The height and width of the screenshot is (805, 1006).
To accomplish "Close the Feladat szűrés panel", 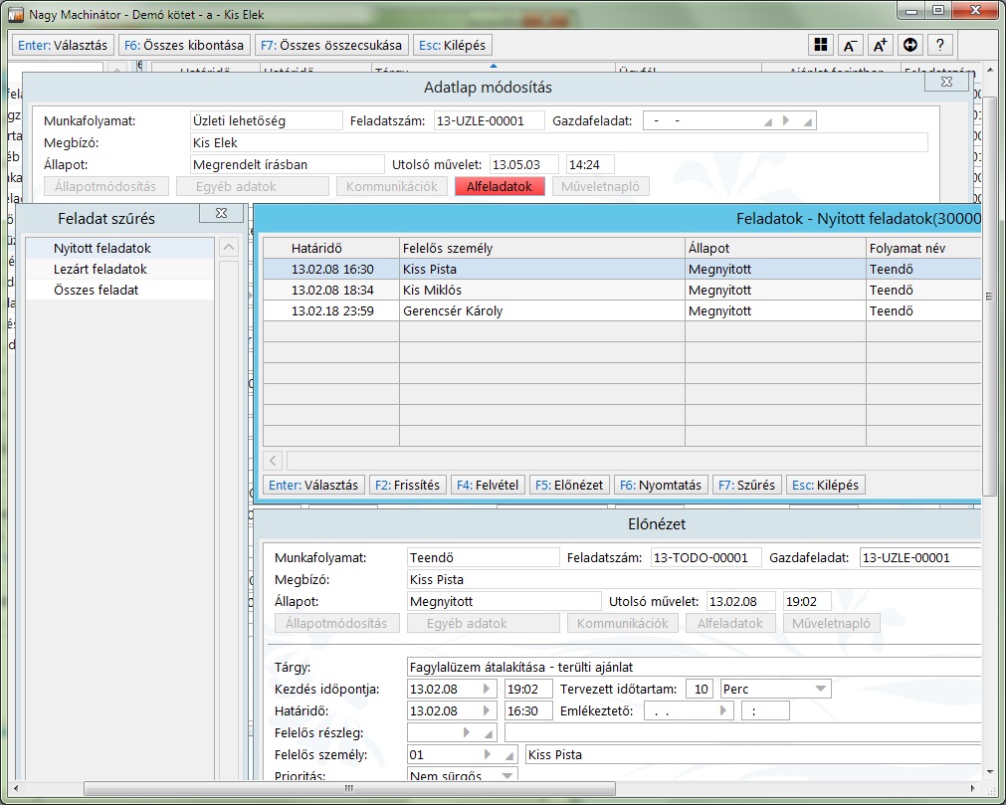I will point(222,213).
